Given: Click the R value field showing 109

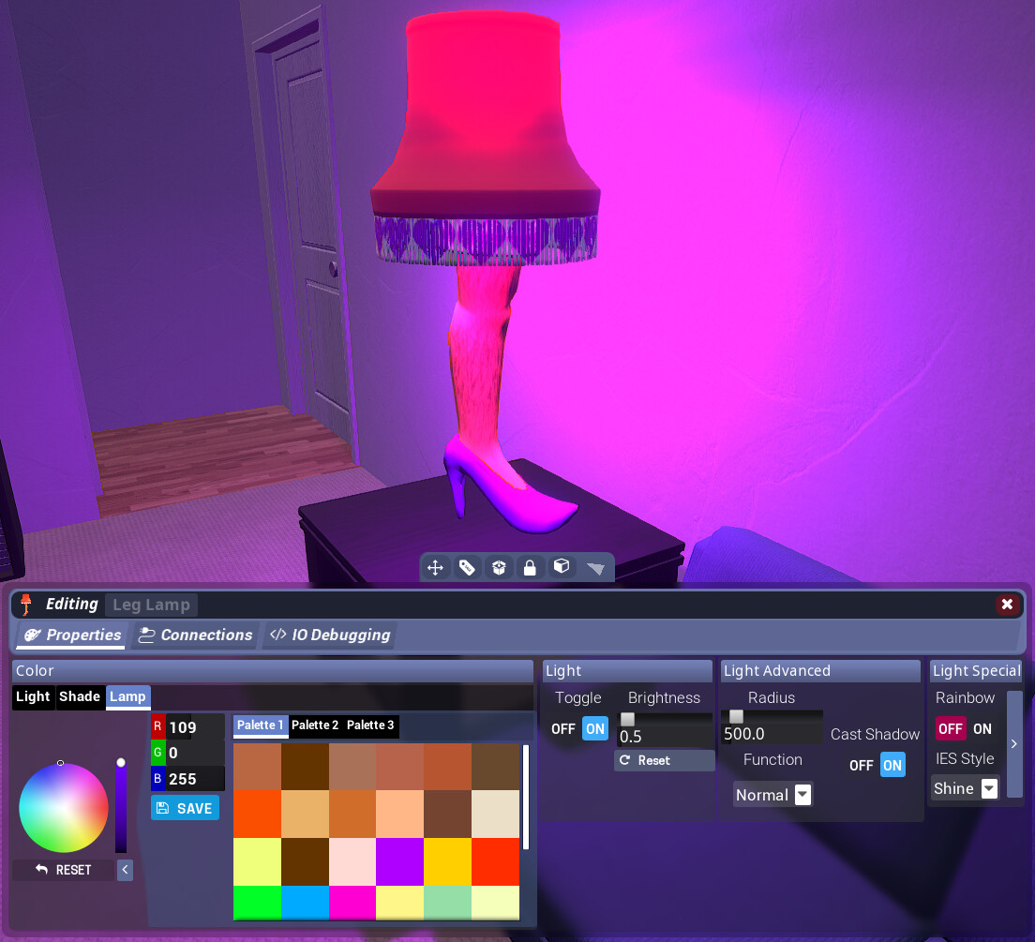Looking at the screenshot, I should point(195,726).
